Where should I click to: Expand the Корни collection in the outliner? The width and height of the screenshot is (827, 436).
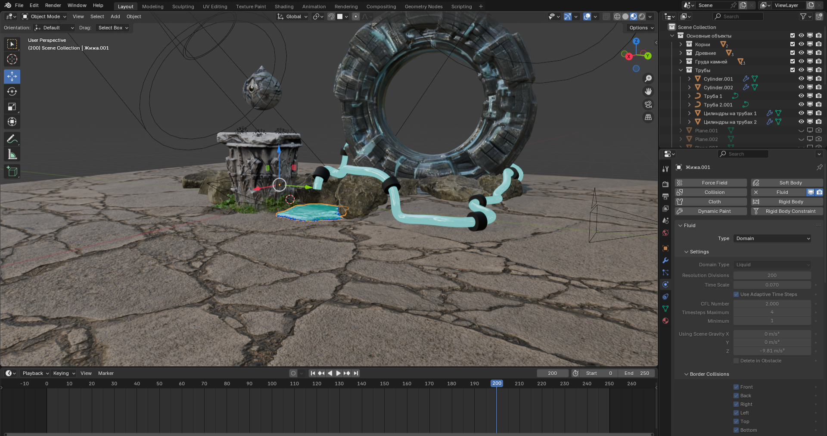pyautogui.click(x=681, y=44)
